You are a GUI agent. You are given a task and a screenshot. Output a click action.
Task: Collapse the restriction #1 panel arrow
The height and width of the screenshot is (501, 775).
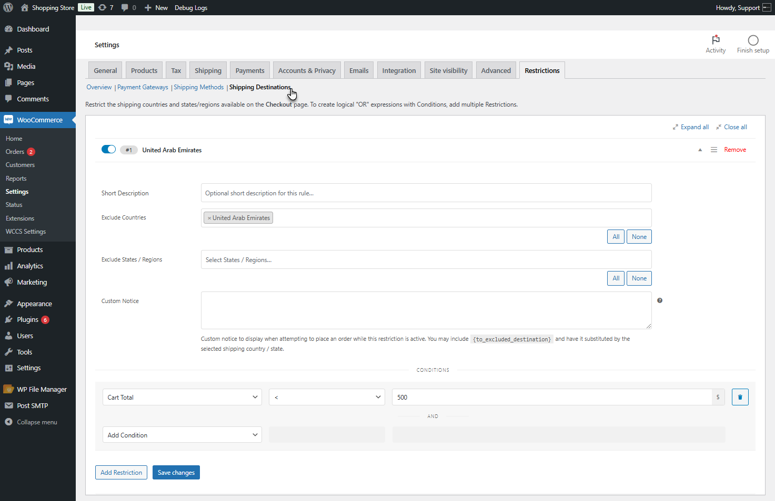(700, 150)
